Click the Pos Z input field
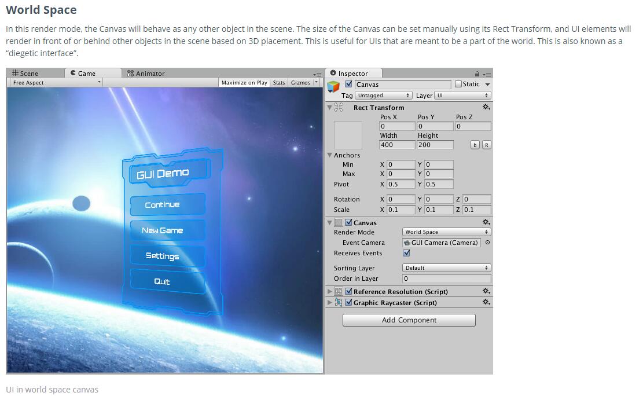The image size is (643, 396). coord(473,126)
